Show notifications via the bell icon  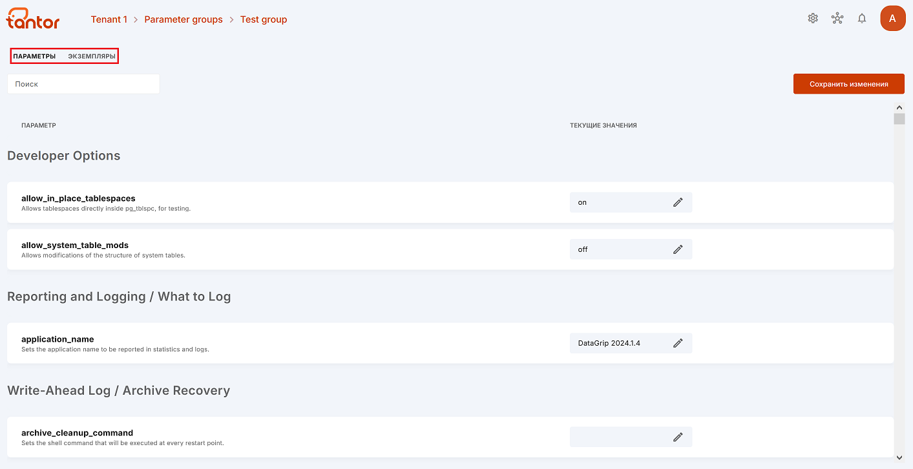tap(862, 18)
